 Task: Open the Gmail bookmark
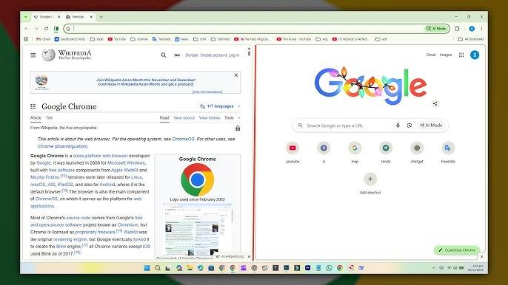tap(44, 39)
